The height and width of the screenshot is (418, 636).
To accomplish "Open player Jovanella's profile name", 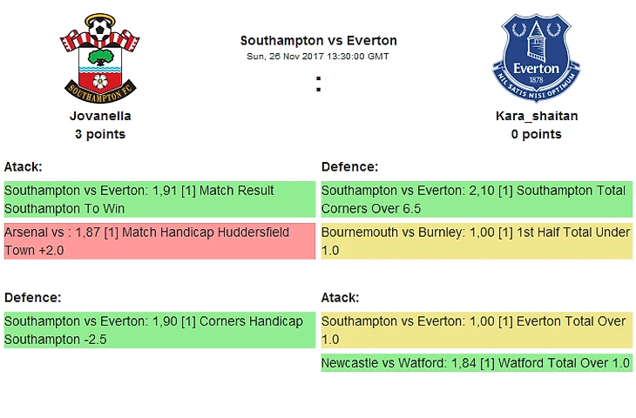I will (x=100, y=116).
